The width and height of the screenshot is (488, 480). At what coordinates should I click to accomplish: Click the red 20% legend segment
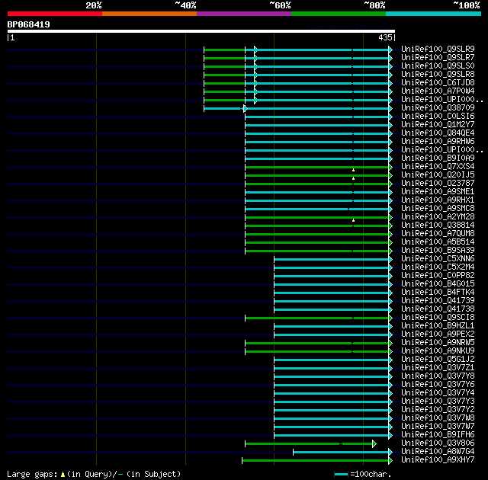[x=55, y=14]
